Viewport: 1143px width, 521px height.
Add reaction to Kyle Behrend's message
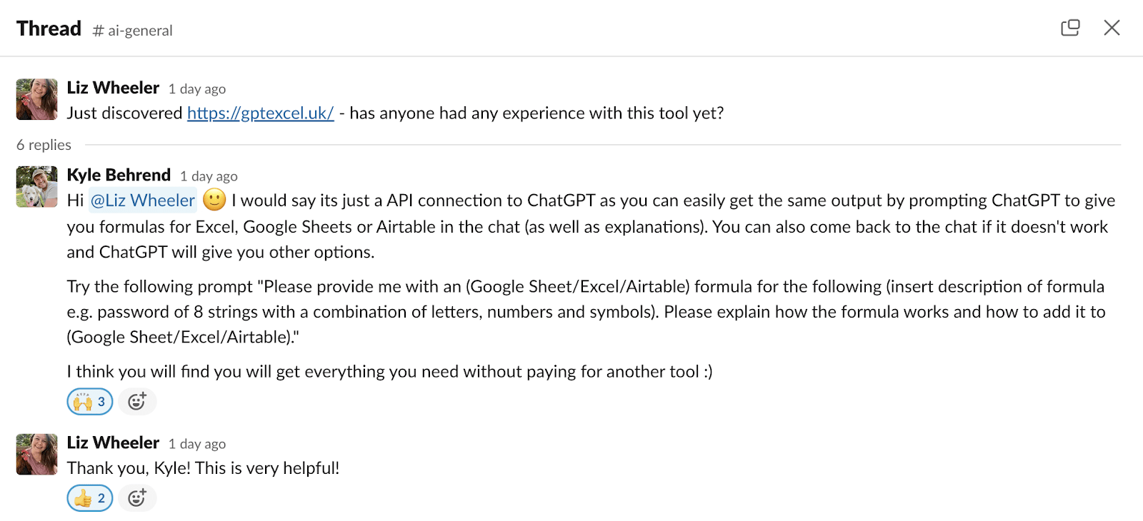pos(137,402)
